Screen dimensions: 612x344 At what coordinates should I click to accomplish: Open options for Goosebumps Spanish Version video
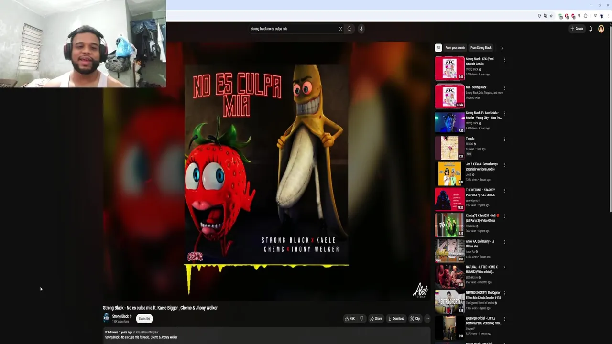(504, 165)
